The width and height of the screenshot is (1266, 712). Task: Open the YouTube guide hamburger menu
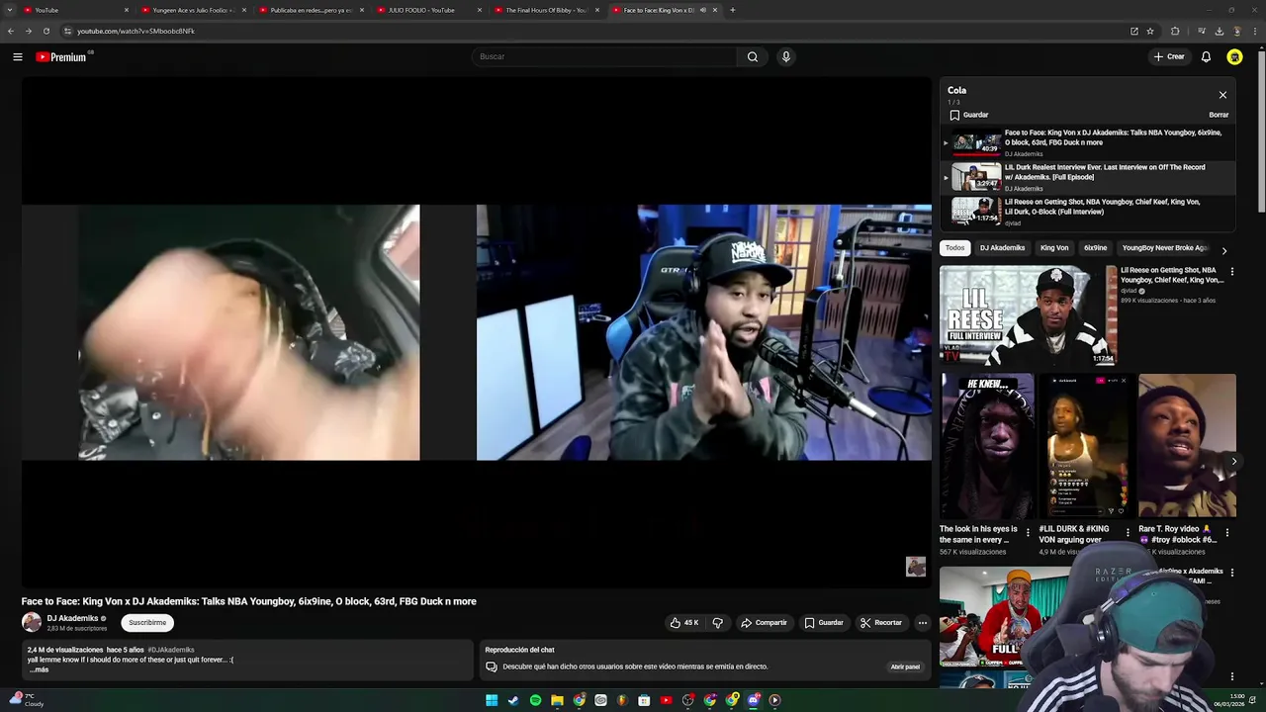click(18, 57)
